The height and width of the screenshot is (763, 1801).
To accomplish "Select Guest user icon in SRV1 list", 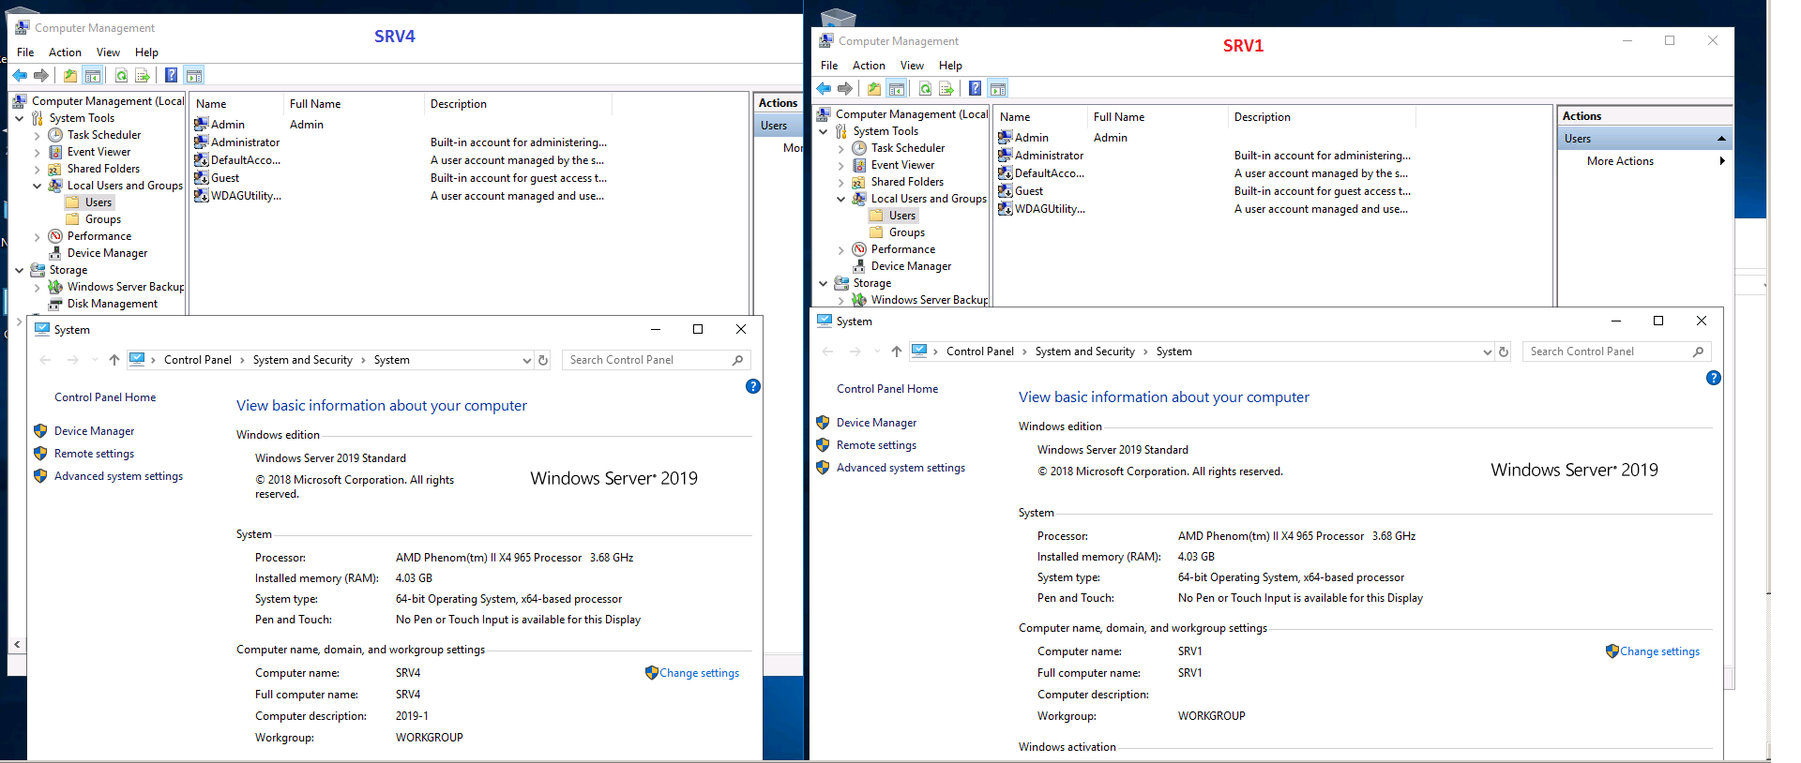I will tap(1005, 190).
